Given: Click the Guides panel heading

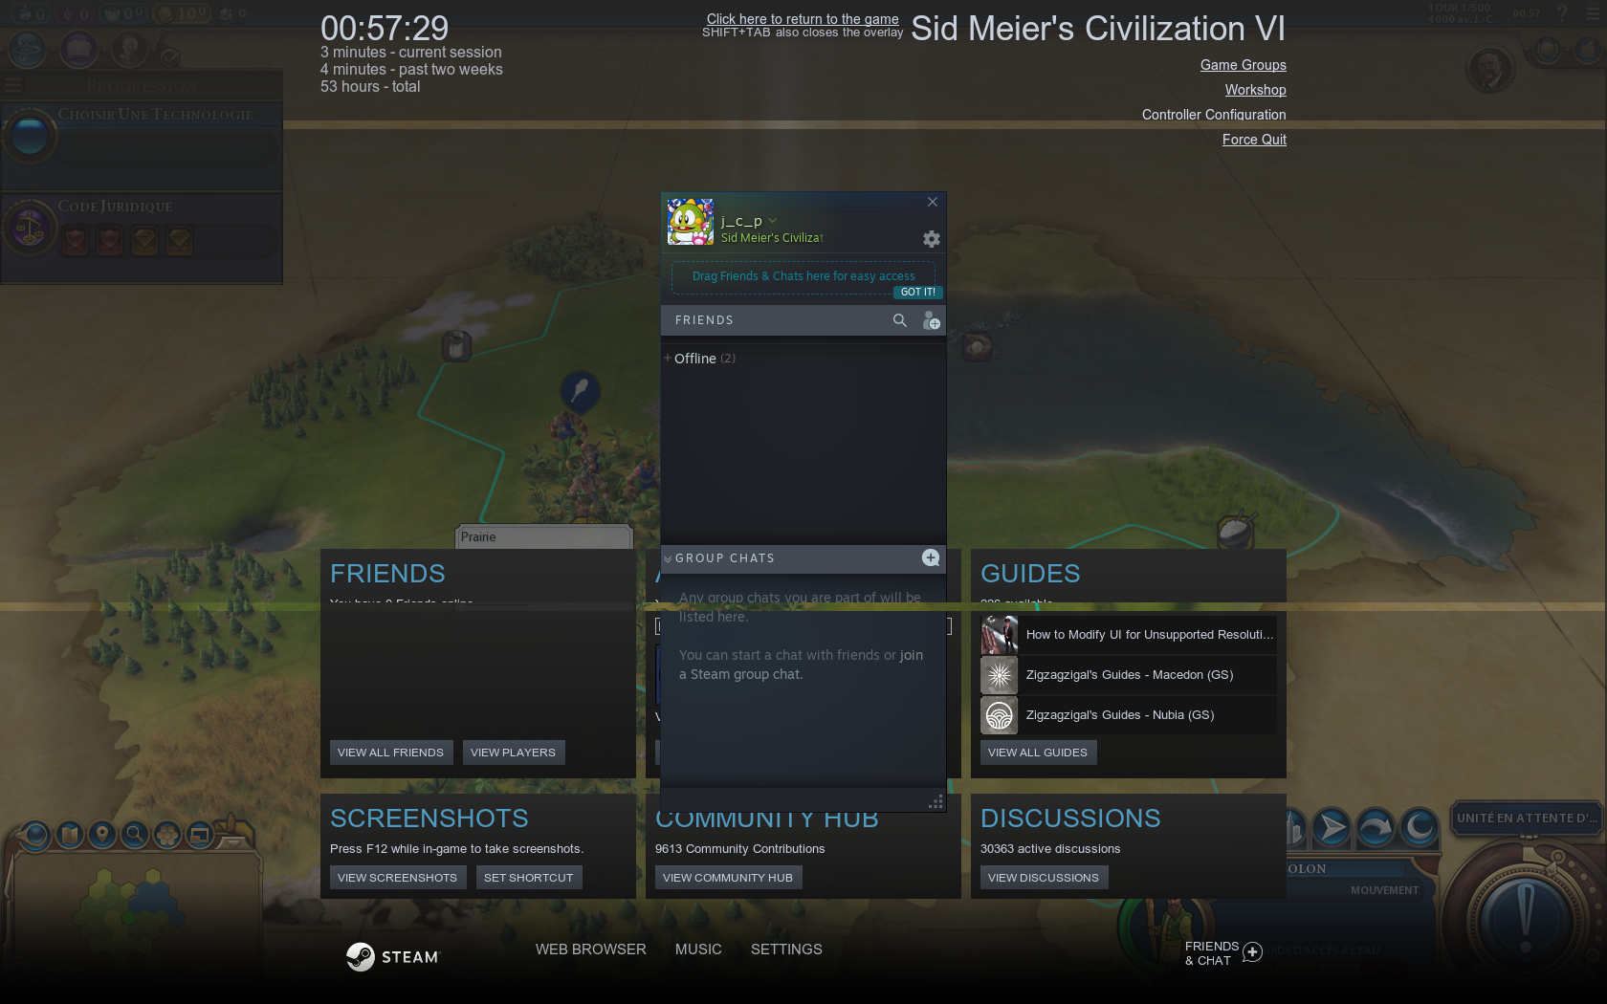Looking at the screenshot, I should click(1030, 574).
